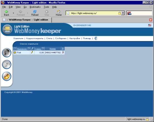Go to the Home page

point(59,13)
